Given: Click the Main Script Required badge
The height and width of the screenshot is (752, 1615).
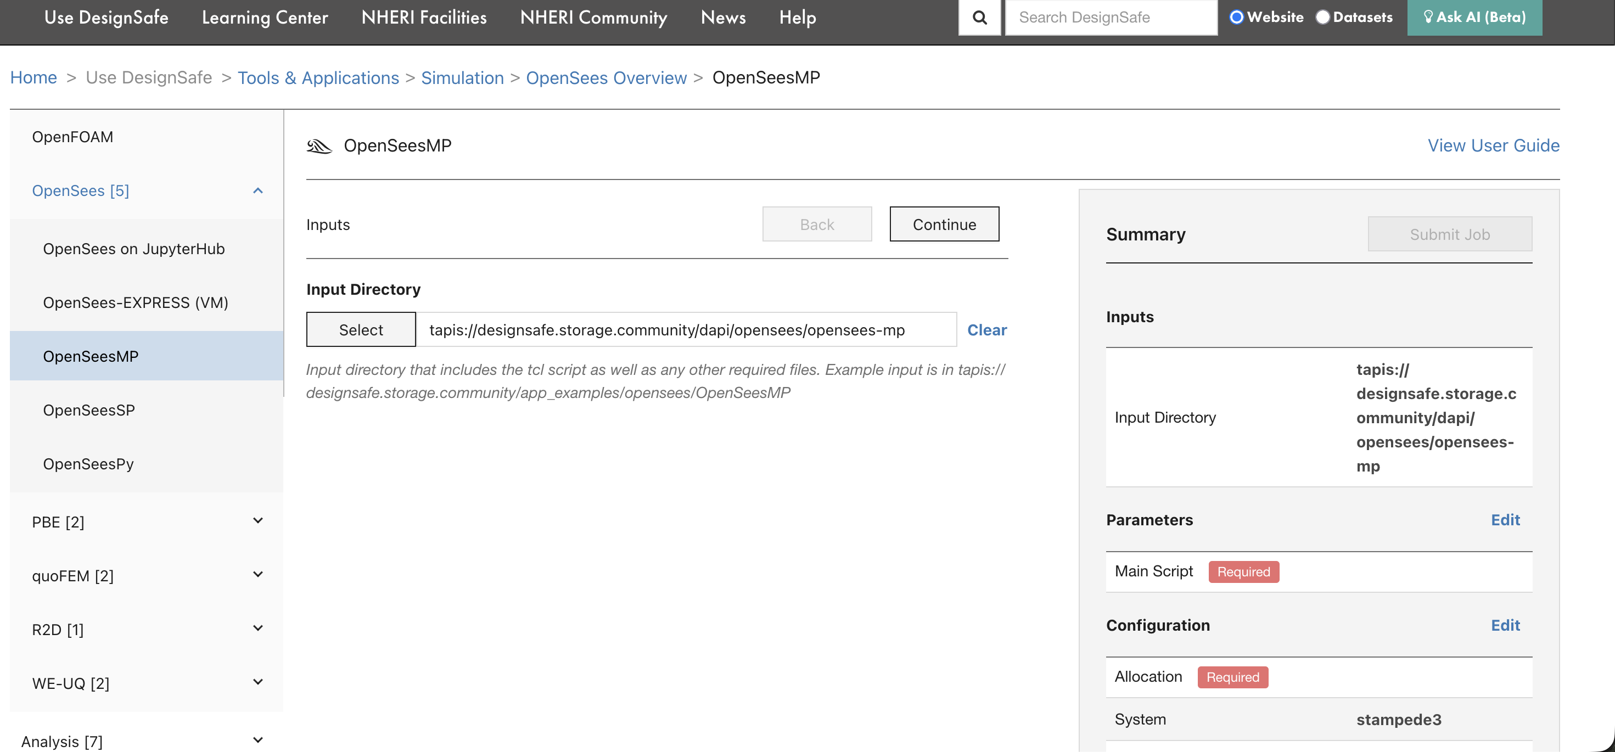Looking at the screenshot, I should point(1243,571).
